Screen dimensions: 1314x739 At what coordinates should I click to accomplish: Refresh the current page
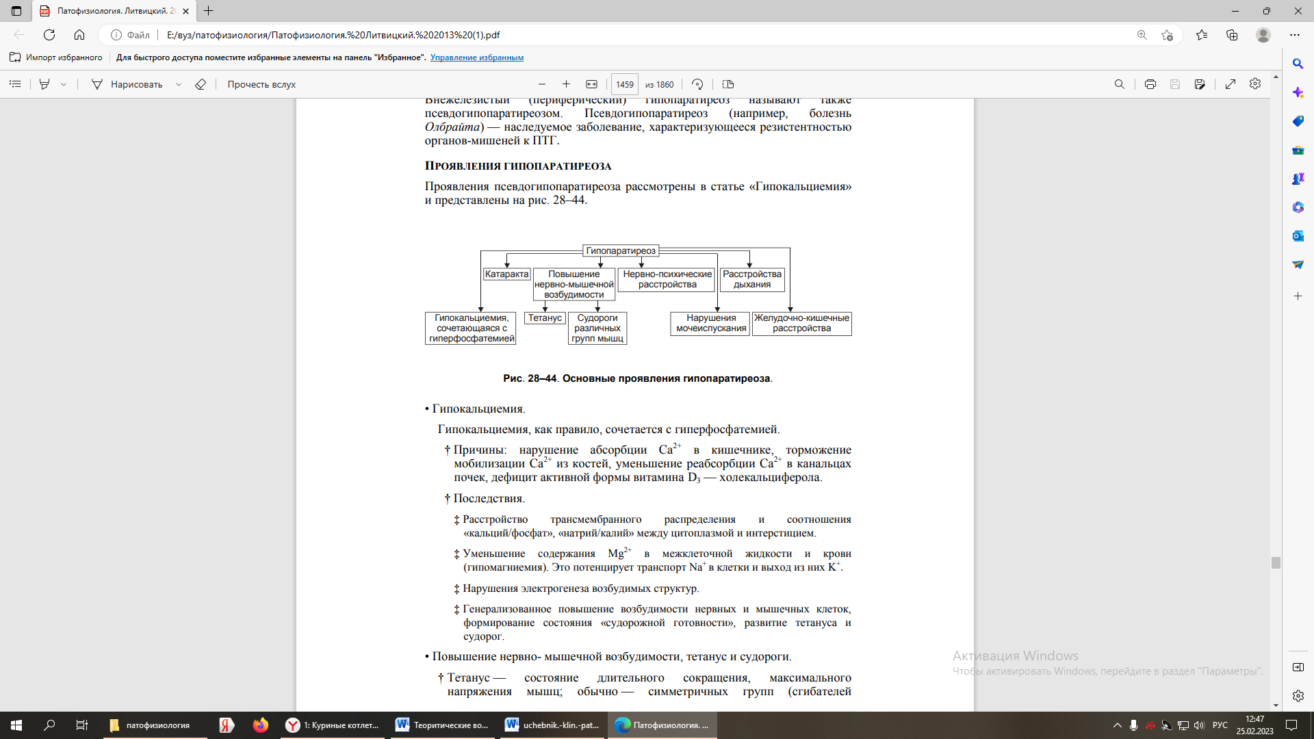pyautogui.click(x=49, y=35)
